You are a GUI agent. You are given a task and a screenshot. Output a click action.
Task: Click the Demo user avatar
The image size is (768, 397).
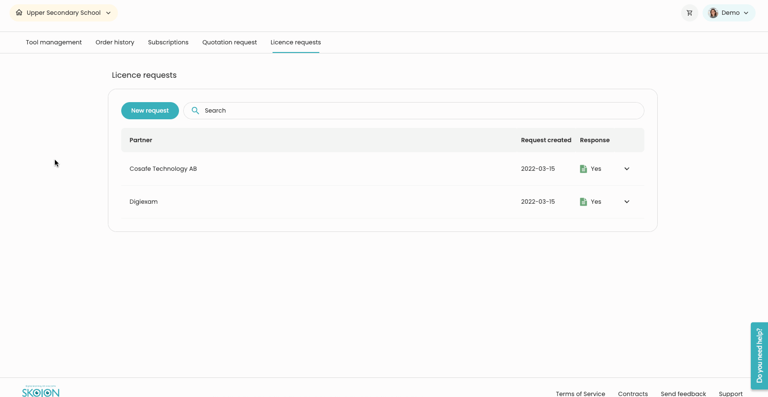[713, 13]
